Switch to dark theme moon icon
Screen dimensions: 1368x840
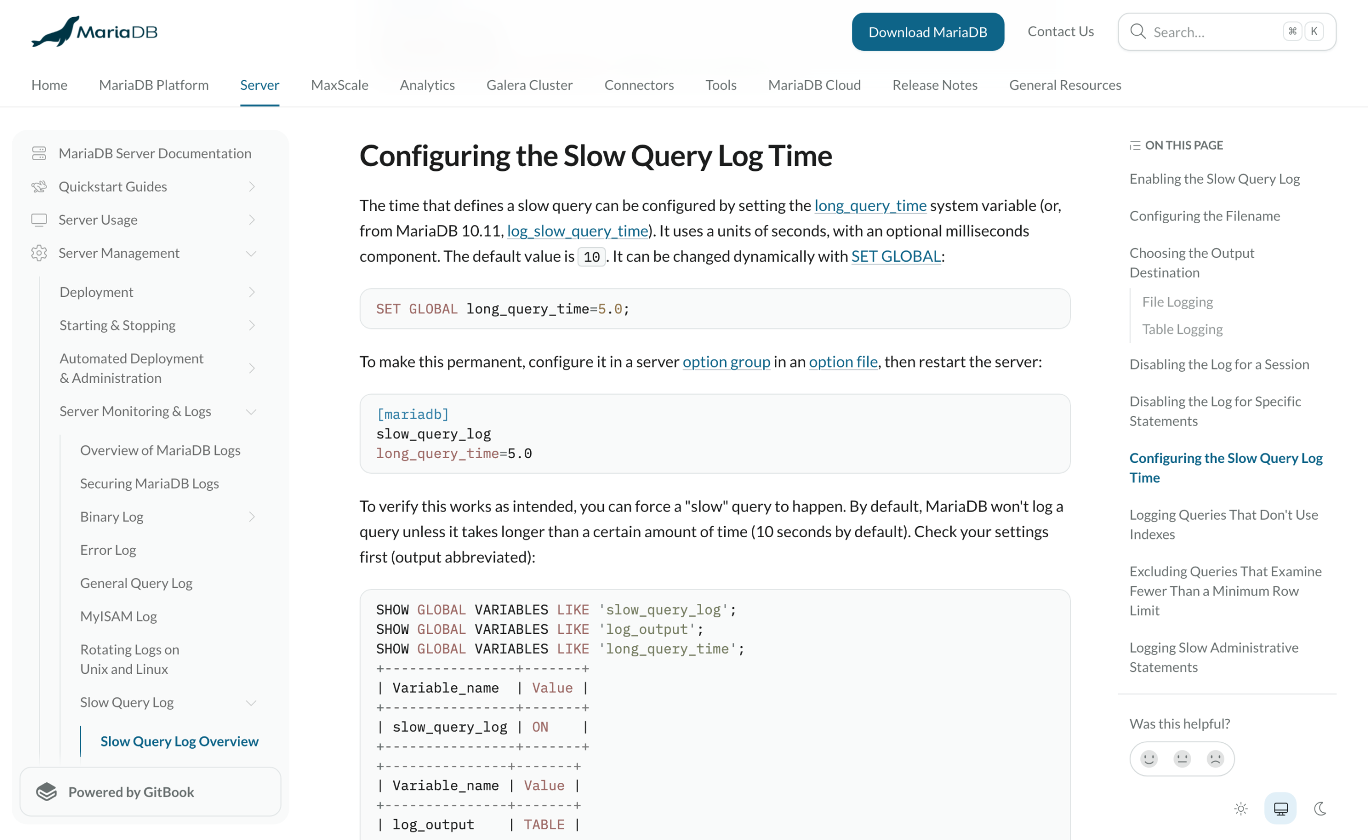(x=1320, y=808)
